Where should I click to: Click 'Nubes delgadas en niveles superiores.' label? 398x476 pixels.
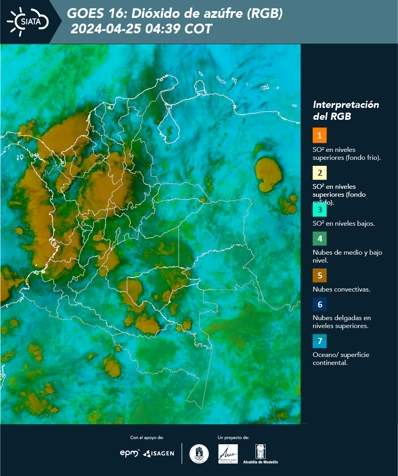[342, 322]
